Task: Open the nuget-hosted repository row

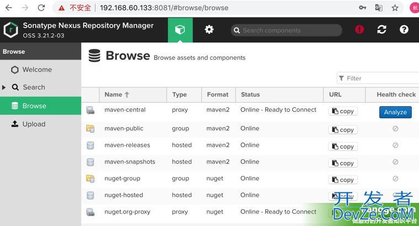Action: click(x=250, y=196)
